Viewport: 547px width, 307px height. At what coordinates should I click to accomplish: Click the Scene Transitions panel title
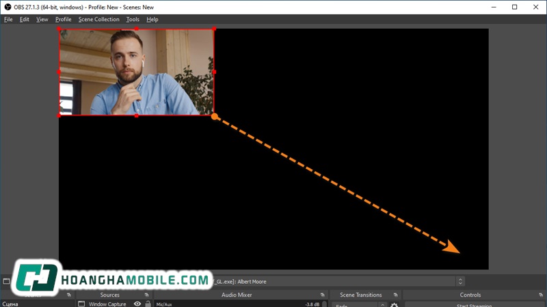[x=361, y=295]
